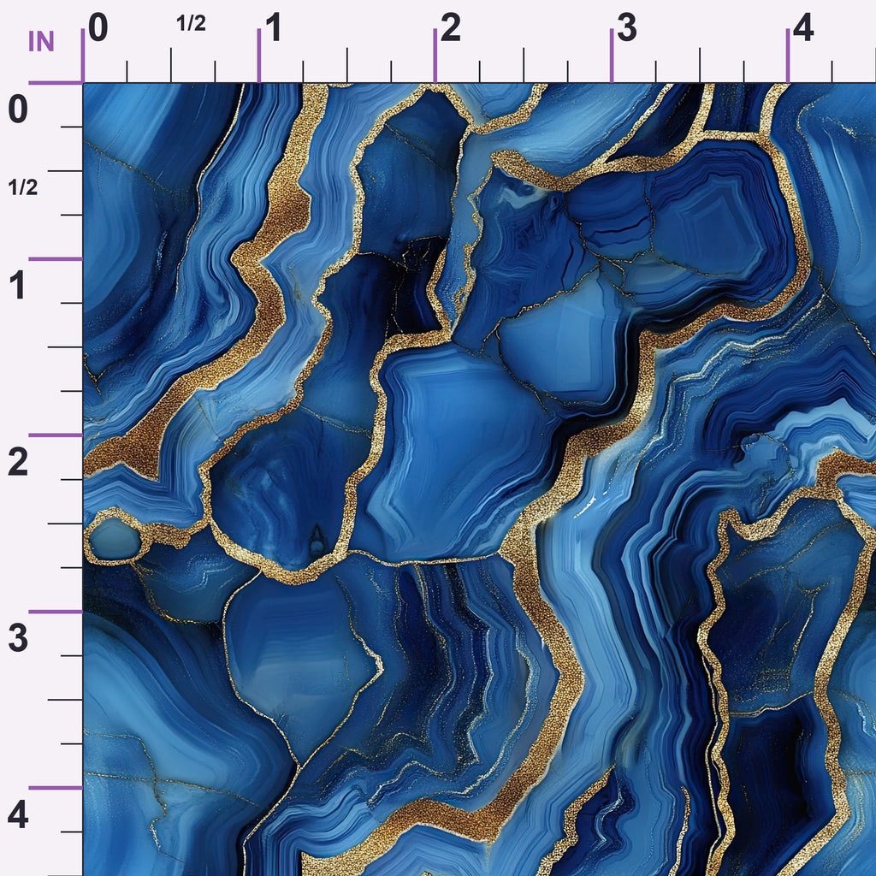
Task: Click the purple 3-inch tick on left ruler
Action: 56,612
